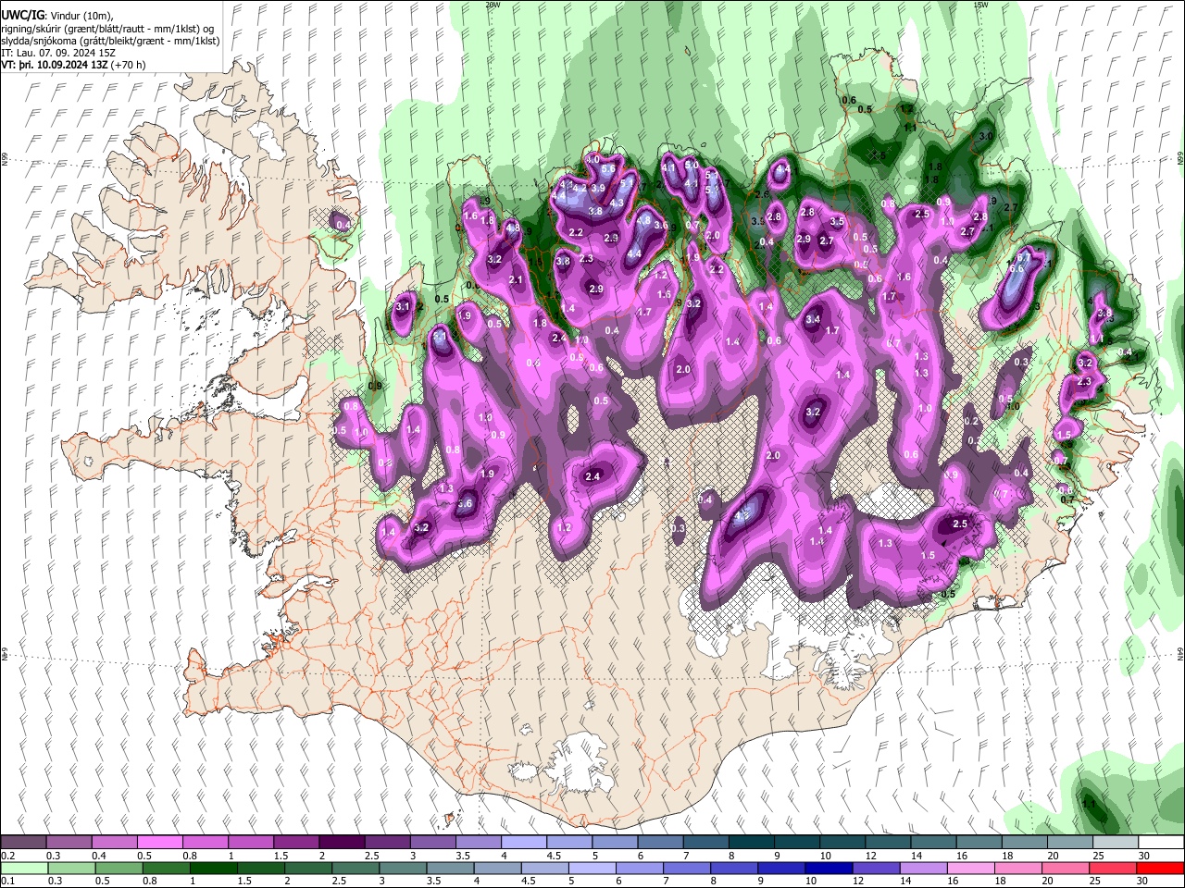Click the darkest purple 2 snow legend swatch

343,843
